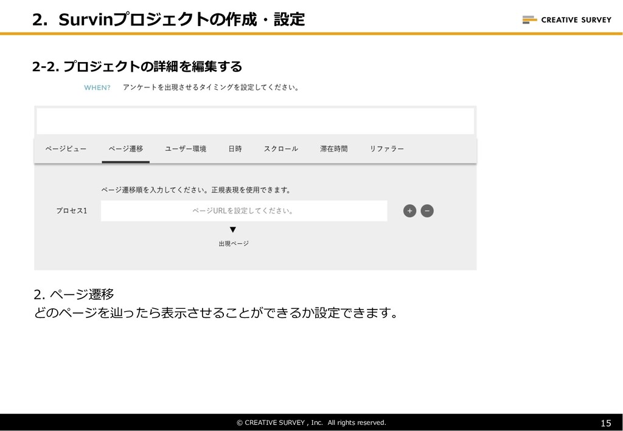Click the slide title Survinプロジェクトの作成・設定
This screenshot has width=623, height=431.
tap(181, 19)
